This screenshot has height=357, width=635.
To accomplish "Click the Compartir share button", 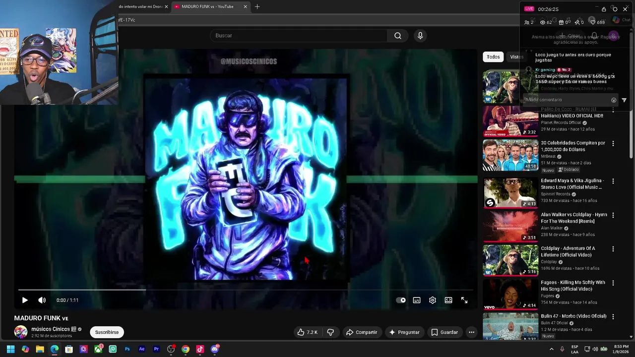I will 362,332.
